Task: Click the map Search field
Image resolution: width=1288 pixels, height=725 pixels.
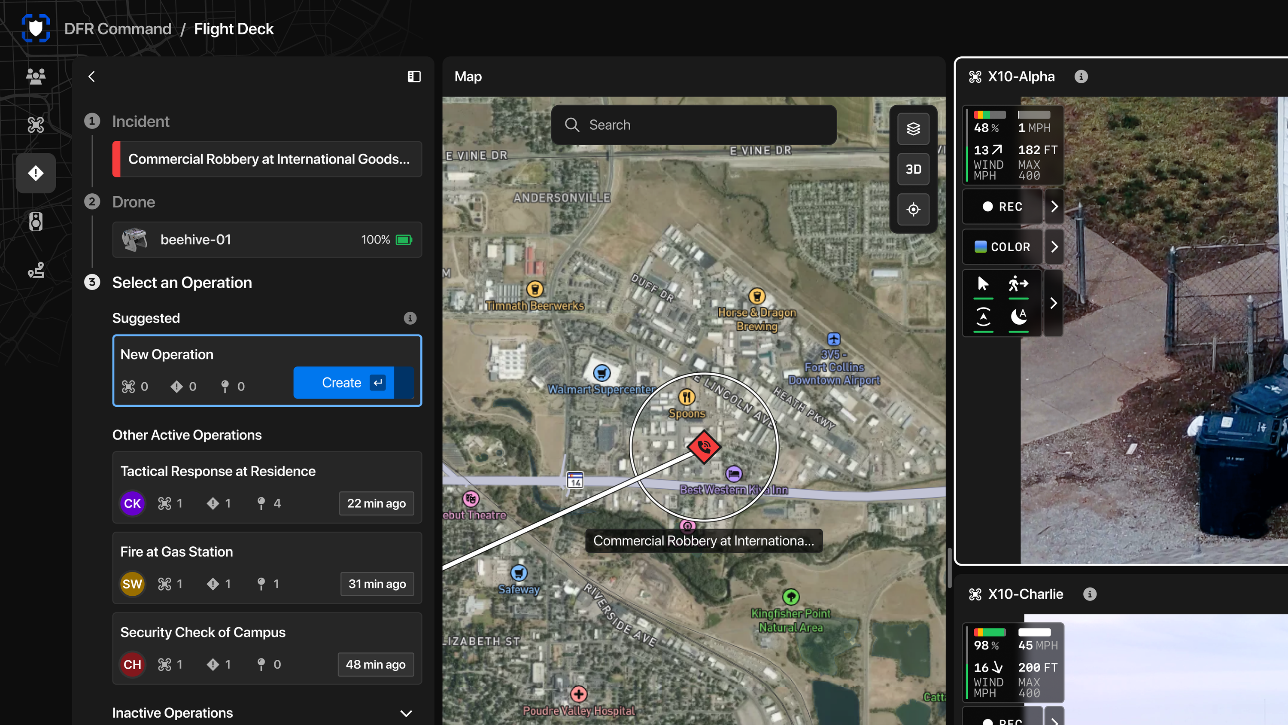Action: [693, 125]
